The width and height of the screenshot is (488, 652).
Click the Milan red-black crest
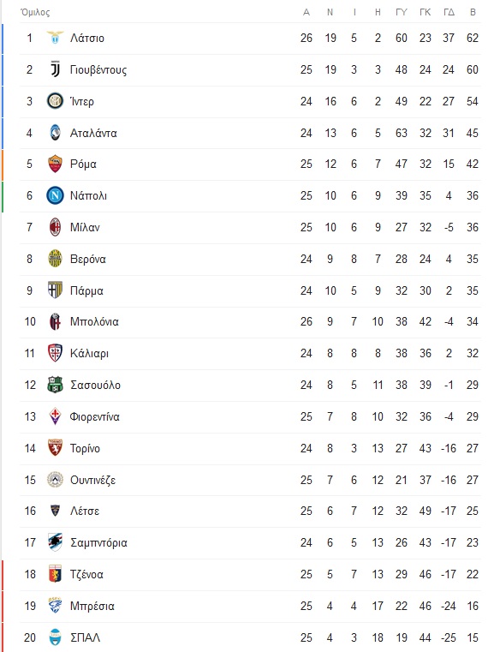tap(55, 227)
